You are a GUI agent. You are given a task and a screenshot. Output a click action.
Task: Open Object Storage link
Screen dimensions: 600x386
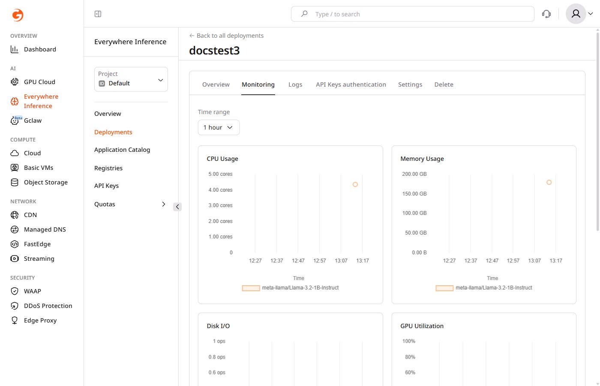(x=46, y=182)
